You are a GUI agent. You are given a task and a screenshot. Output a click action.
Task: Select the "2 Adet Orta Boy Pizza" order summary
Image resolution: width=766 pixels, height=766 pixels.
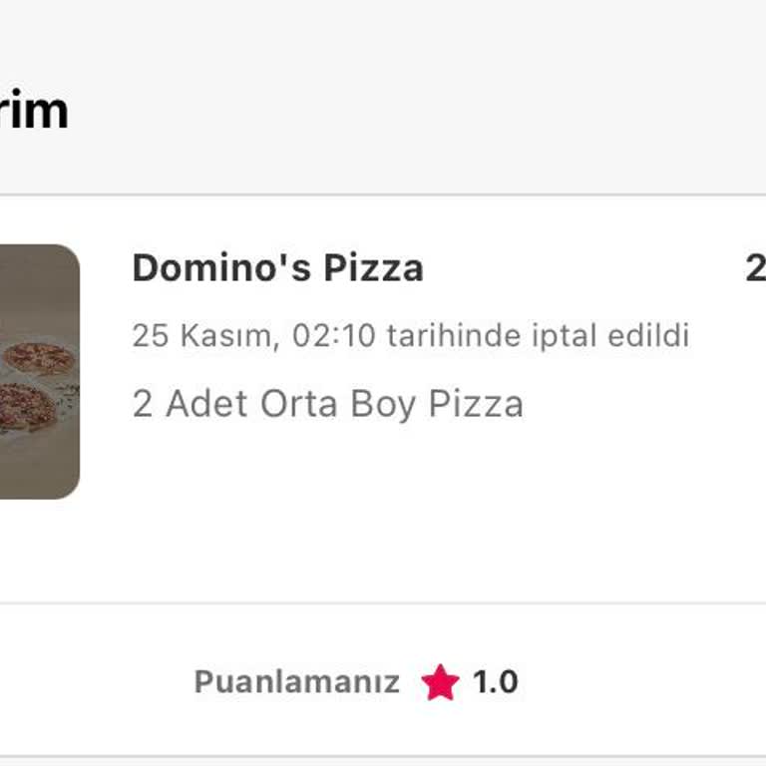point(327,404)
